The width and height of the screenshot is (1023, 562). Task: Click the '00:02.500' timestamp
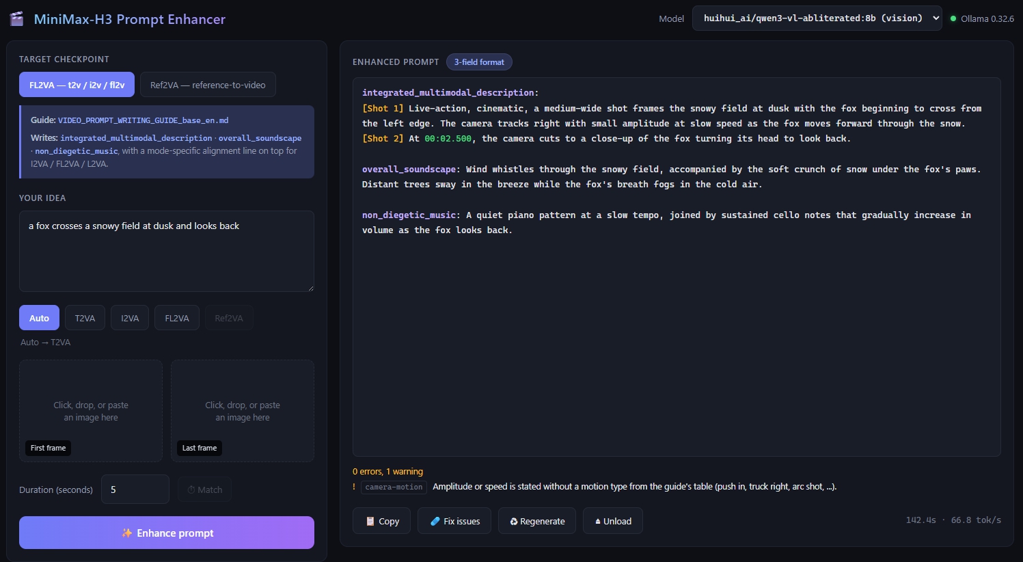(448, 138)
